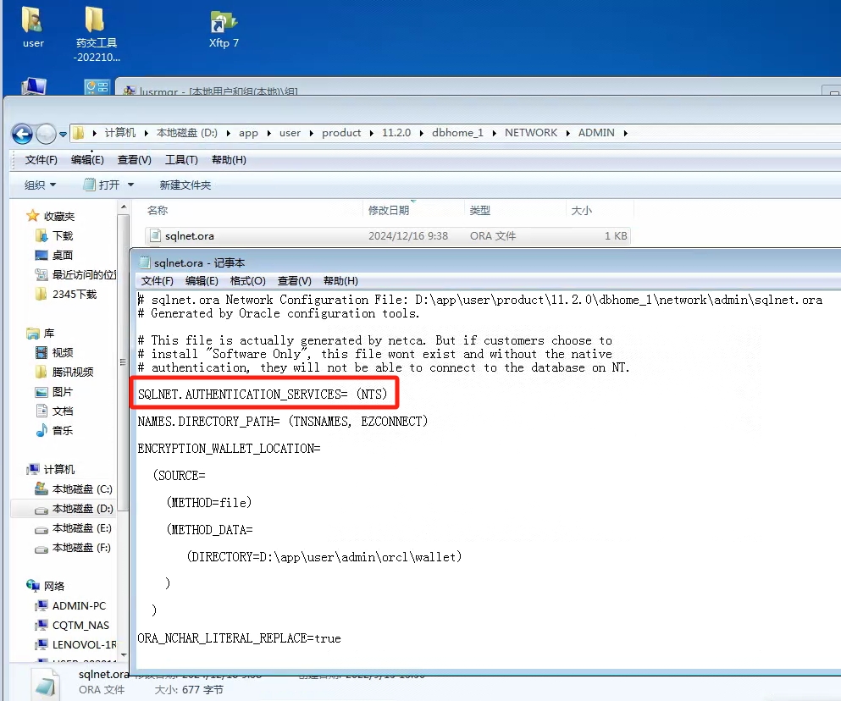Select 最近访问的位置 in favorites
The height and width of the screenshot is (701, 841).
[x=75, y=274]
